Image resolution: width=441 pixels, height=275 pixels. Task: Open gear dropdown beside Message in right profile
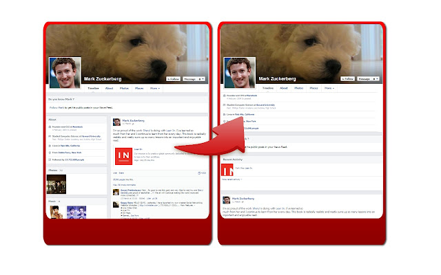point(376,79)
